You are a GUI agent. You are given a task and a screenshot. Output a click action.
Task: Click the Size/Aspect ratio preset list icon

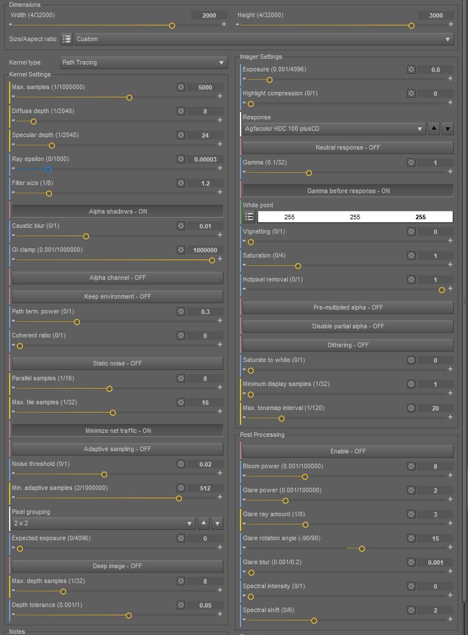click(x=67, y=39)
